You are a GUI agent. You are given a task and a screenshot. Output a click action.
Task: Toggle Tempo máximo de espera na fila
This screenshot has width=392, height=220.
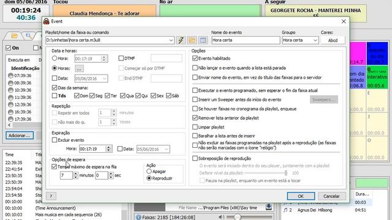tap(54, 167)
